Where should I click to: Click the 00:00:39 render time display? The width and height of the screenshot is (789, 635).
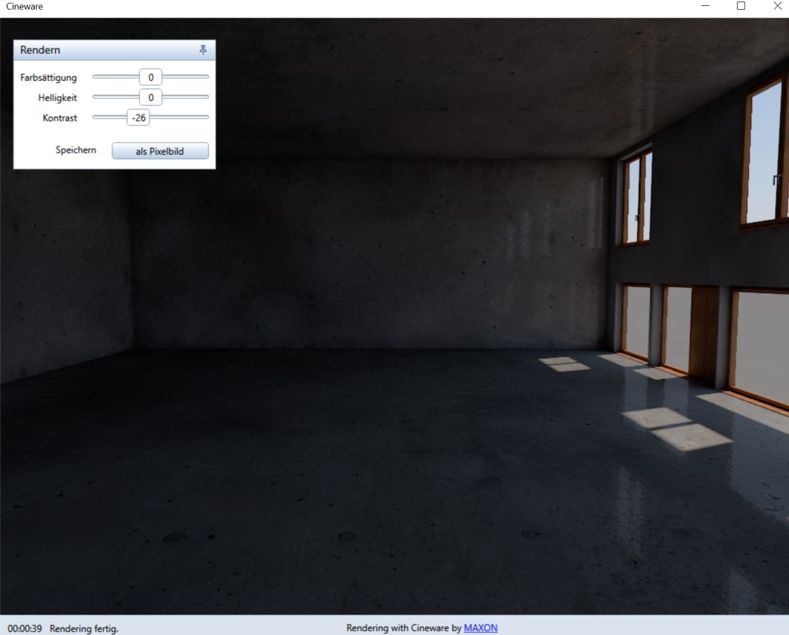25,628
